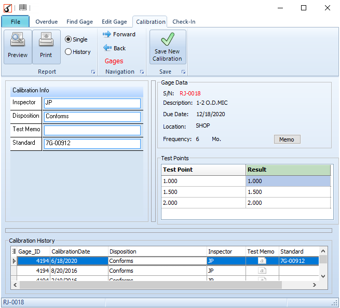Click the red Gages link

114,61
